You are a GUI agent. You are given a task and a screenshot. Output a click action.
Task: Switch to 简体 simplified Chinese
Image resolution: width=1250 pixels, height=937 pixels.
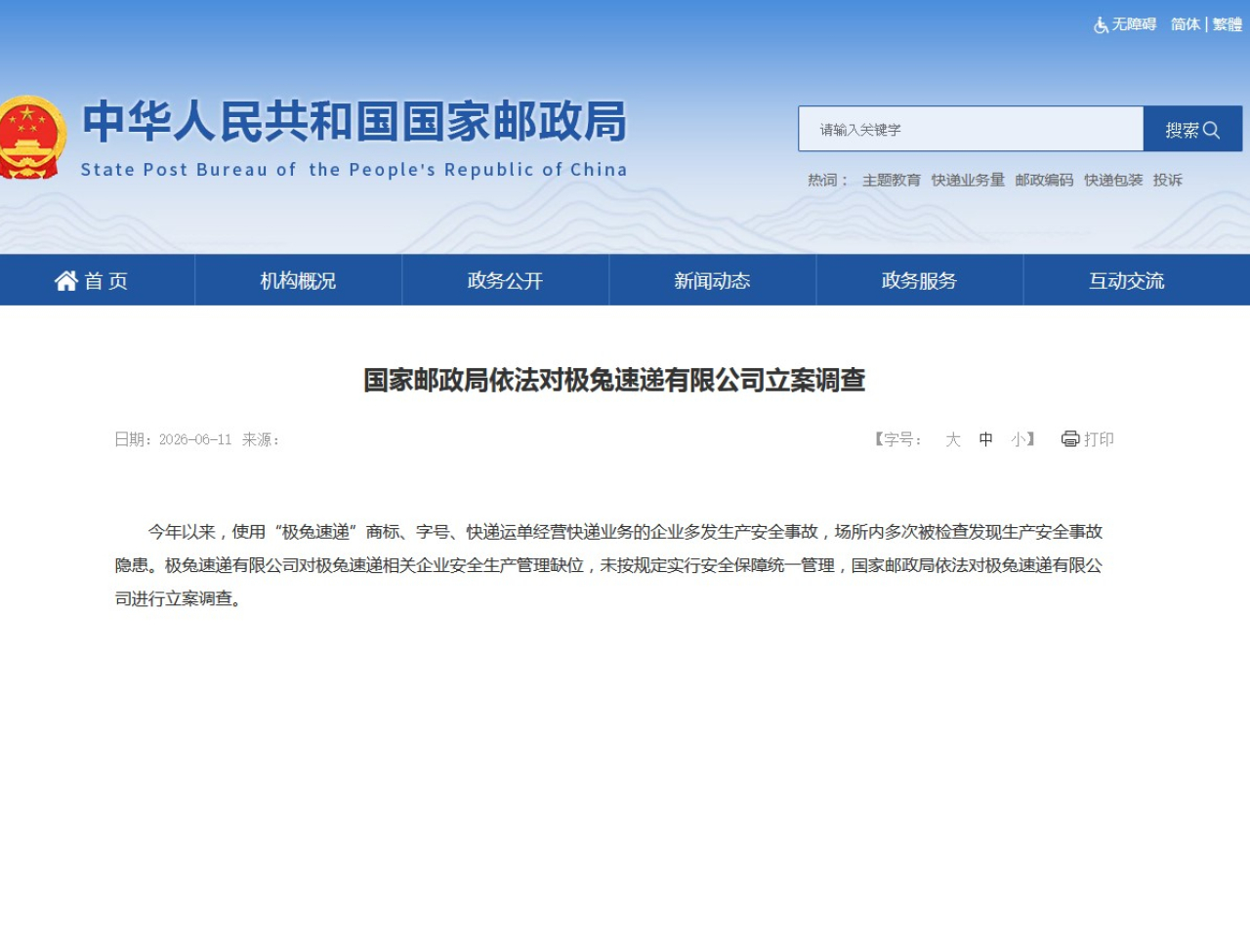click(x=1186, y=24)
